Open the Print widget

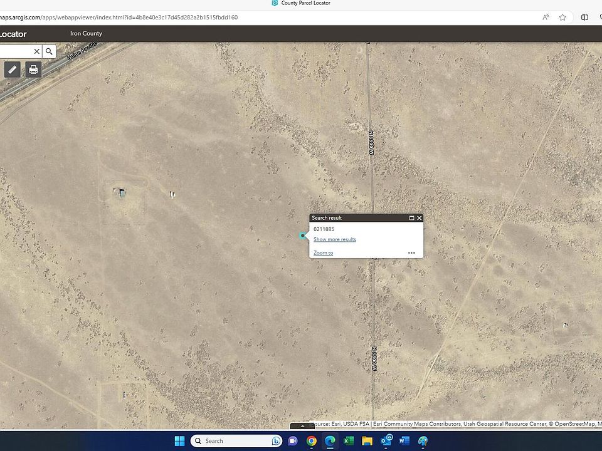(34, 70)
